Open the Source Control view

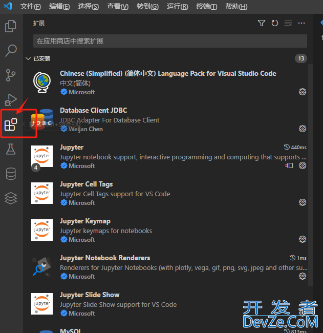tap(11, 75)
